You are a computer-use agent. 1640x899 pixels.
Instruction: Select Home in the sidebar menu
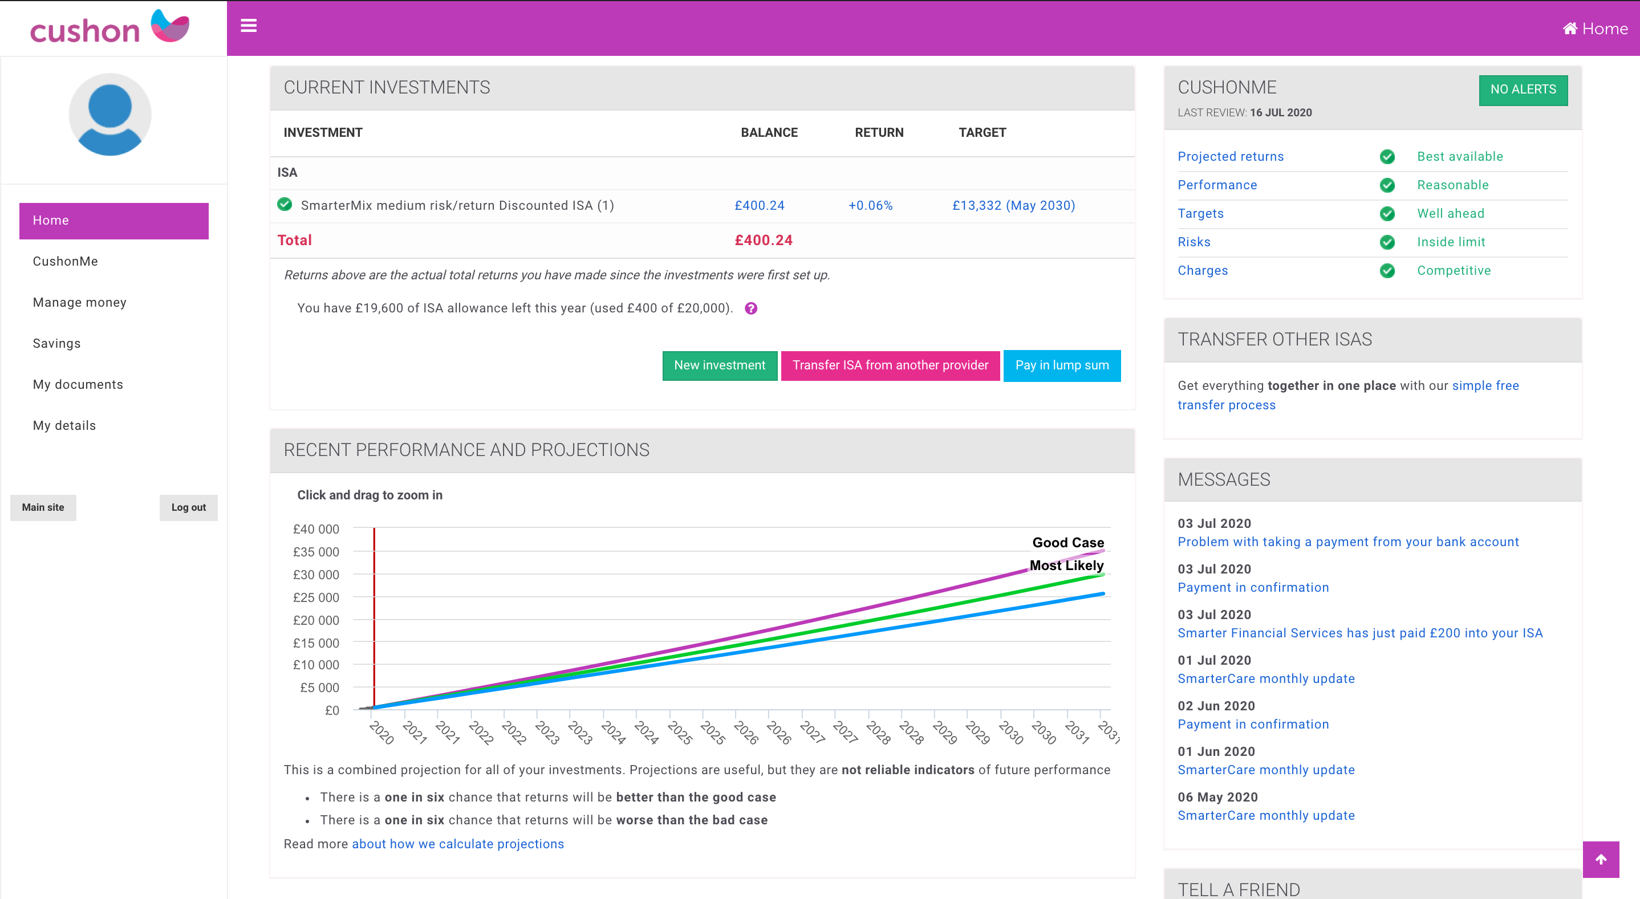[x=114, y=221]
